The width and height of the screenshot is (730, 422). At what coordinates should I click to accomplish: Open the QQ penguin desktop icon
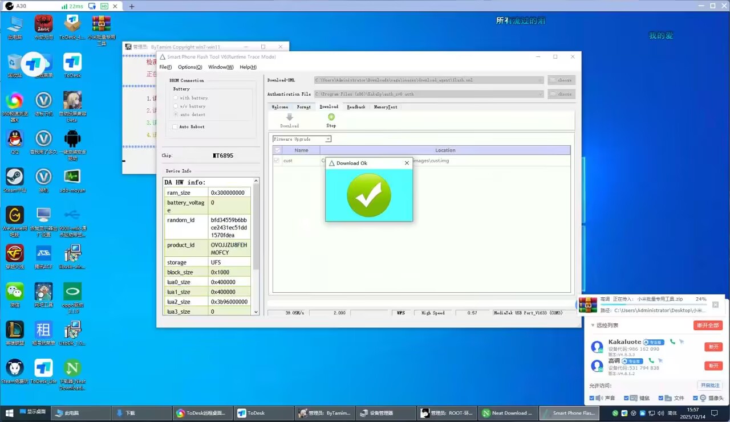click(14, 138)
